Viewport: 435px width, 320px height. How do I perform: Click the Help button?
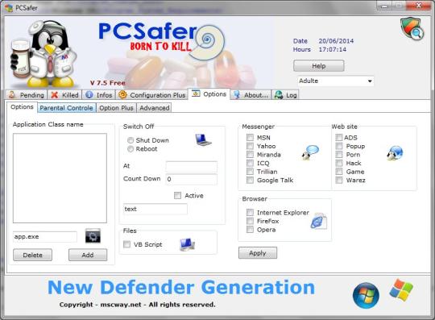pos(319,66)
